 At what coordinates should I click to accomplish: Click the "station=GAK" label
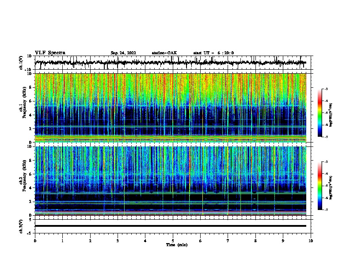click(x=164, y=53)
